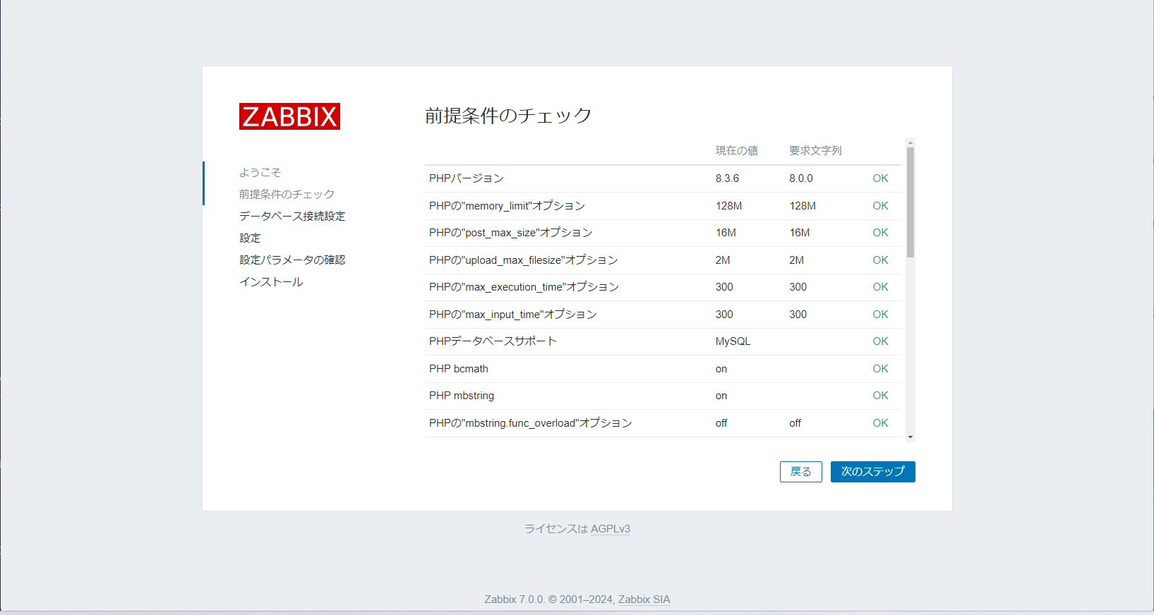Click the PHP bcmath row label
1154x615 pixels.
click(459, 369)
